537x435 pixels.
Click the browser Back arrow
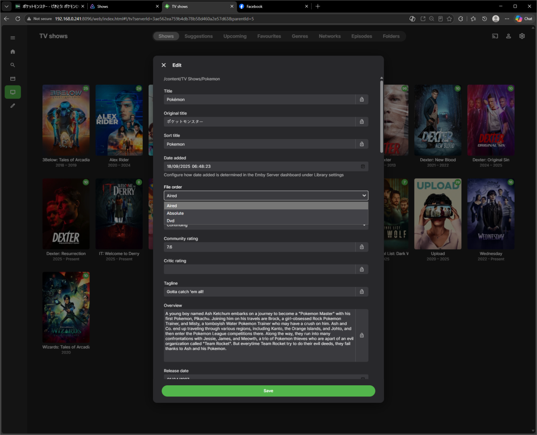(6, 19)
